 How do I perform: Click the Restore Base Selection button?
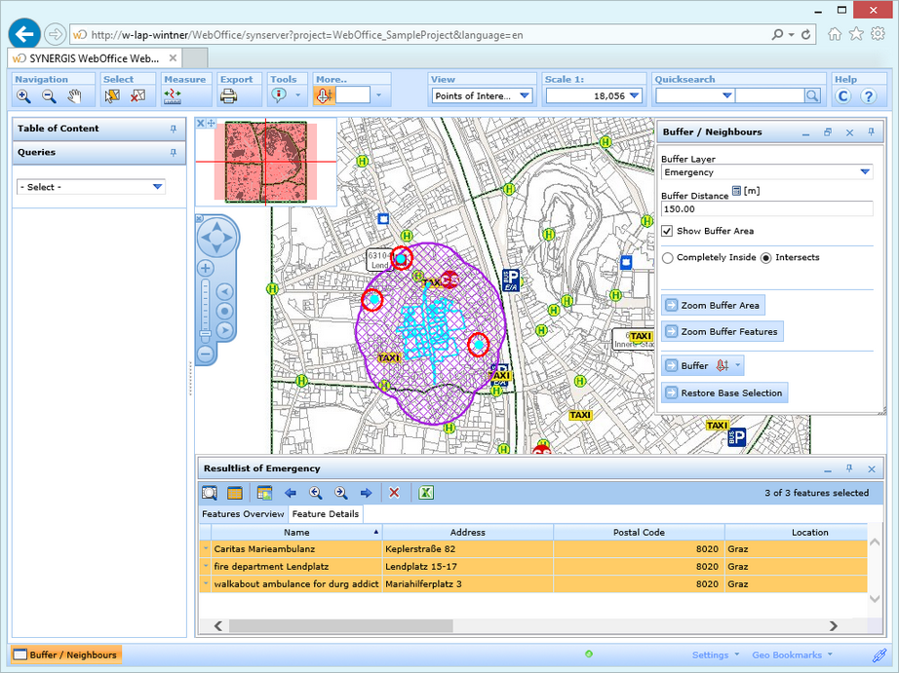[724, 393]
